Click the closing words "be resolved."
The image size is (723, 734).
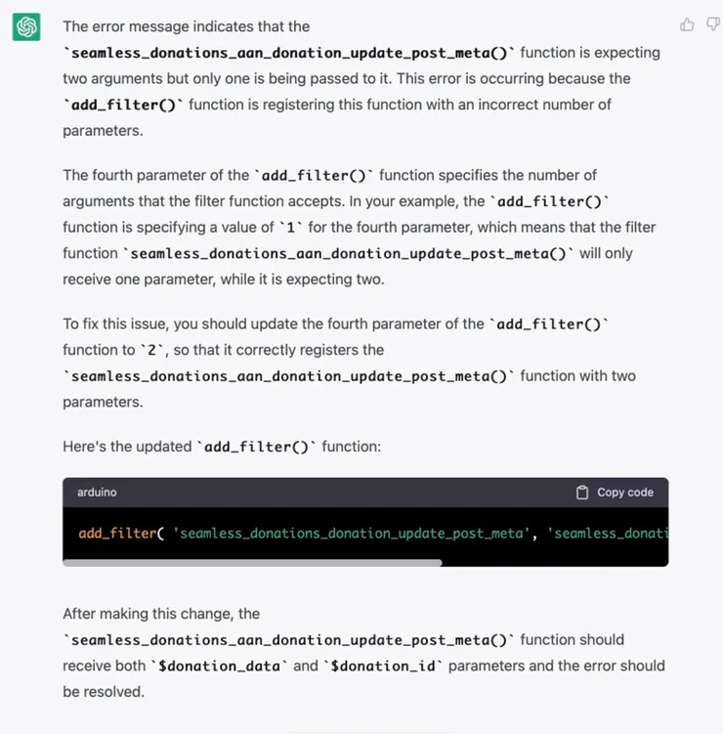[104, 692]
